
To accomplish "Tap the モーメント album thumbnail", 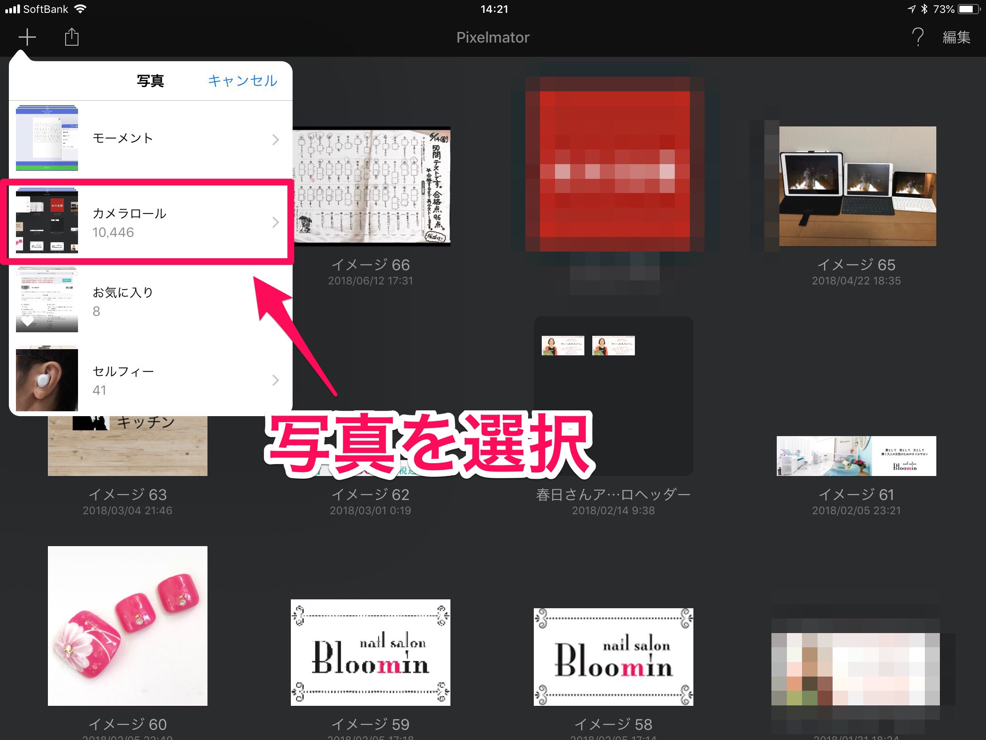I will (47, 139).
